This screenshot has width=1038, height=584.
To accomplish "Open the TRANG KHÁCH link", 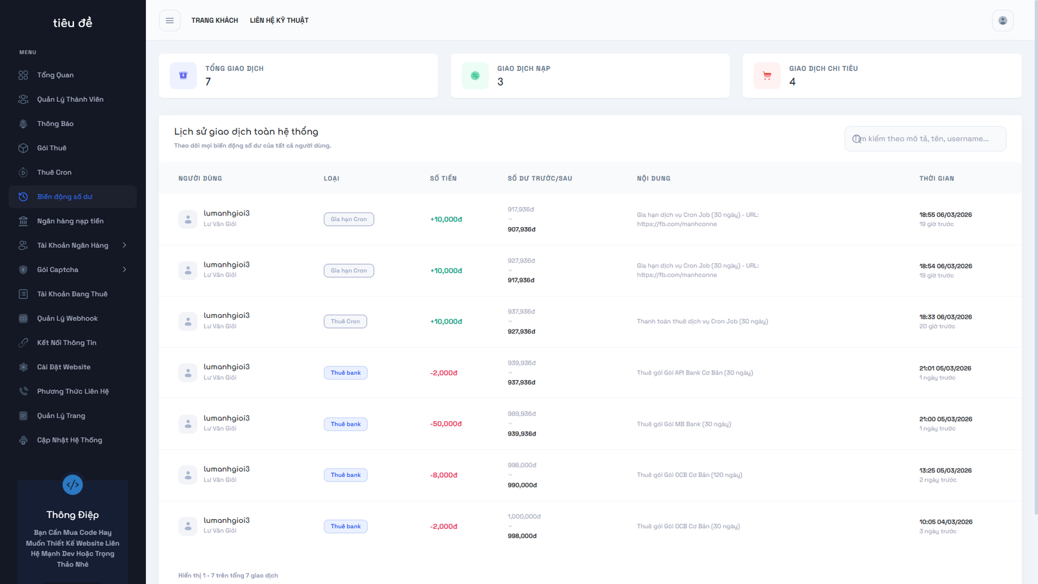I will coord(215,21).
